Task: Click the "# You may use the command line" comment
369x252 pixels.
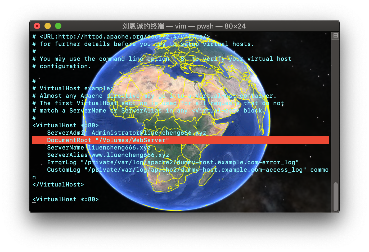Action: (162, 59)
